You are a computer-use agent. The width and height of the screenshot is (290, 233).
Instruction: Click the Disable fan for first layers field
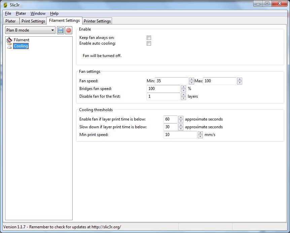point(163,96)
